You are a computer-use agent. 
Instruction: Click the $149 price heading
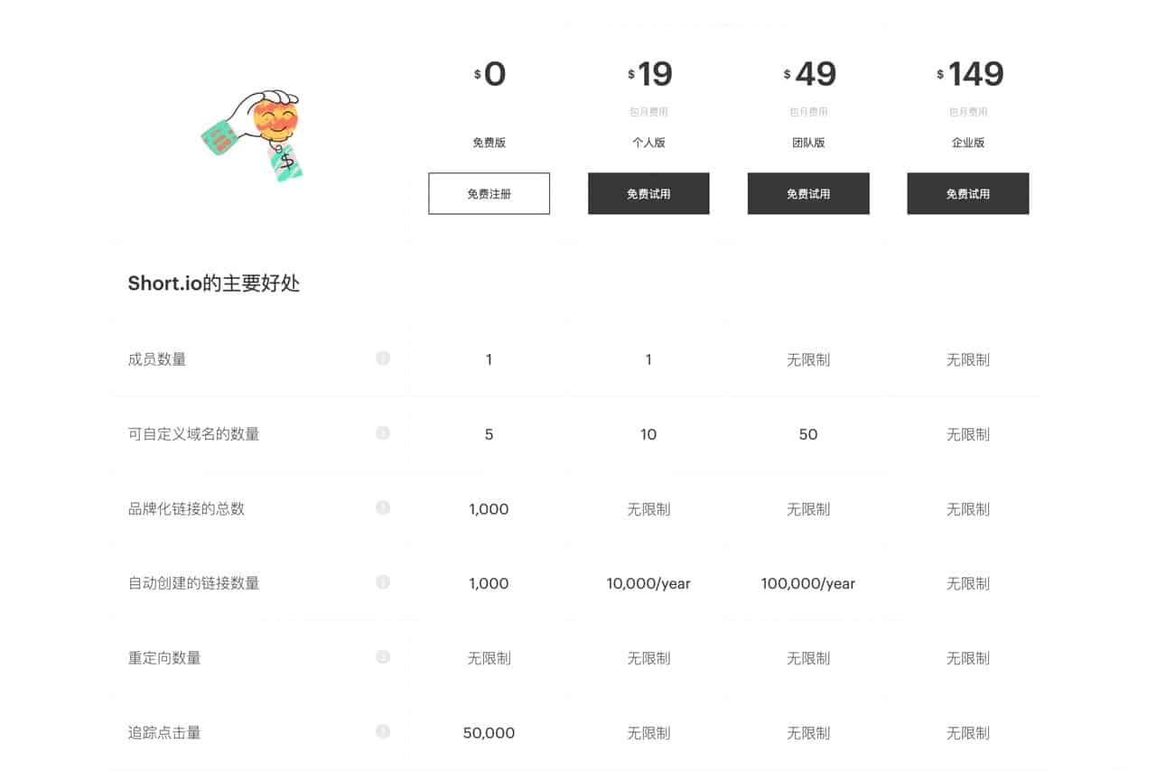pos(970,74)
